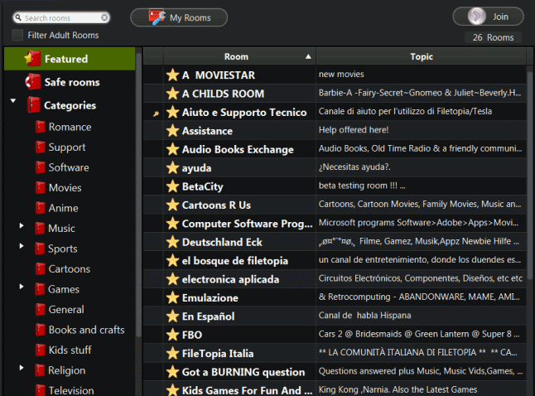535x396 pixels.
Task: Click the star next to FBO
Action: click(172, 335)
